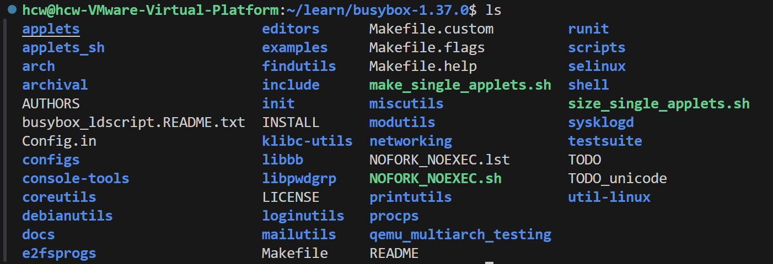Viewport: 773px width, 264px height.
Task: Click the networking directory name
Action: pos(411,141)
